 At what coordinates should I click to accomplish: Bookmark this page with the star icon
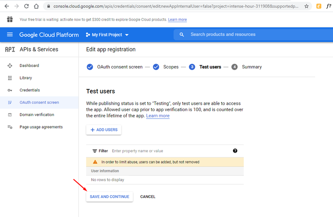(306, 6)
